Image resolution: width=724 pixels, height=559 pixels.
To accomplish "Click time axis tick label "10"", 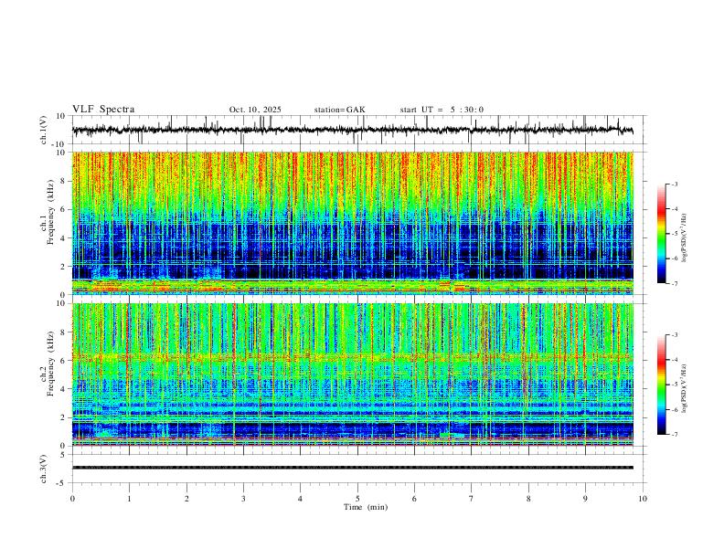I will (x=643, y=499).
